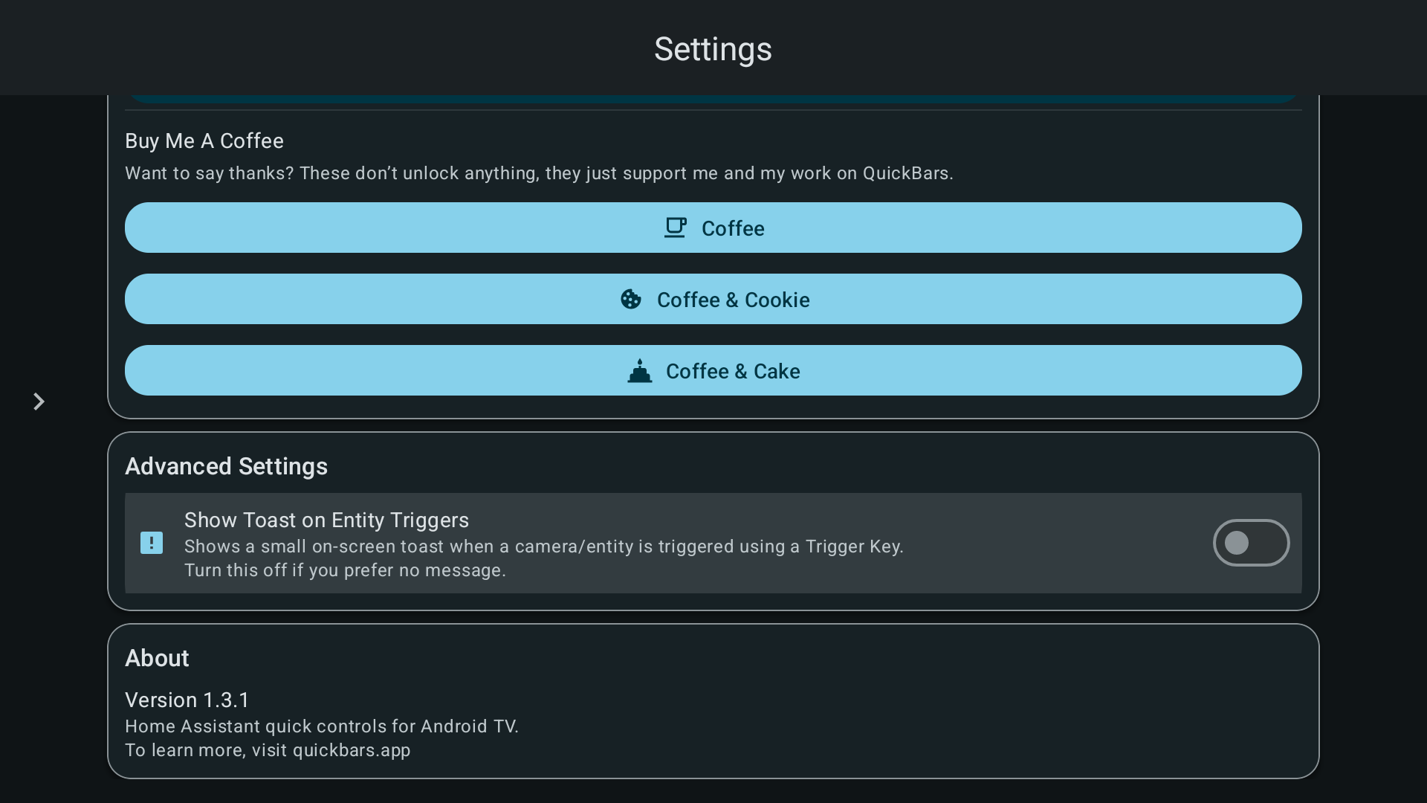Click the Buy Me A Coffee heading
Viewport: 1427px width, 803px height.
click(204, 141)
